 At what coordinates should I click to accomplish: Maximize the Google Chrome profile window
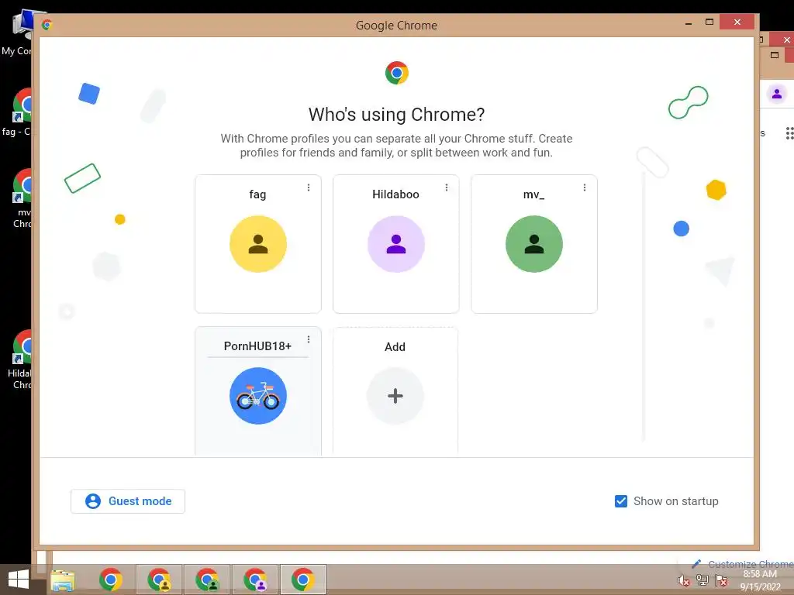(709, 22)
